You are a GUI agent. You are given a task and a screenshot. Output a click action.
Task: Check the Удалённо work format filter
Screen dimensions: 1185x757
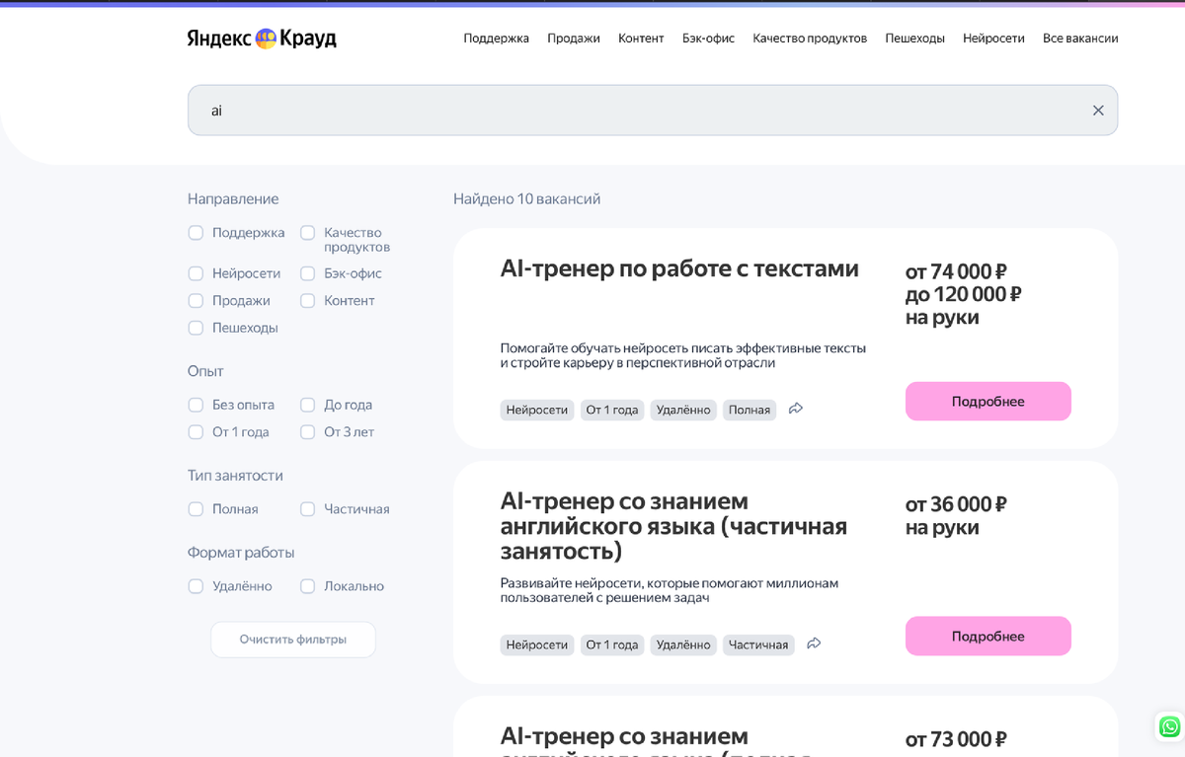pyautogui.click(x=196, y=585)
